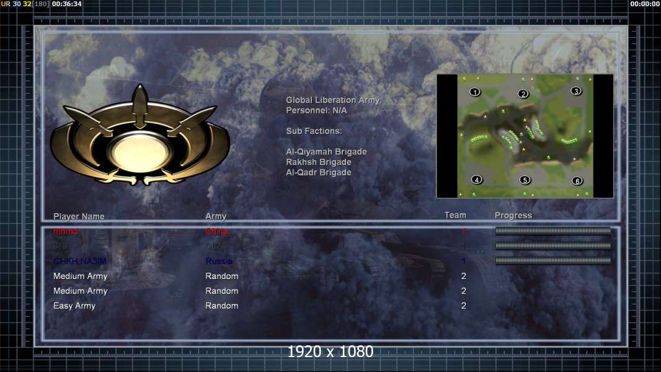
Task: Click mhmd's loading progress bar
Action: (x=552, y=231)
